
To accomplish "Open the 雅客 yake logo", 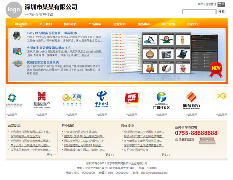I will (x=132, y=98).
